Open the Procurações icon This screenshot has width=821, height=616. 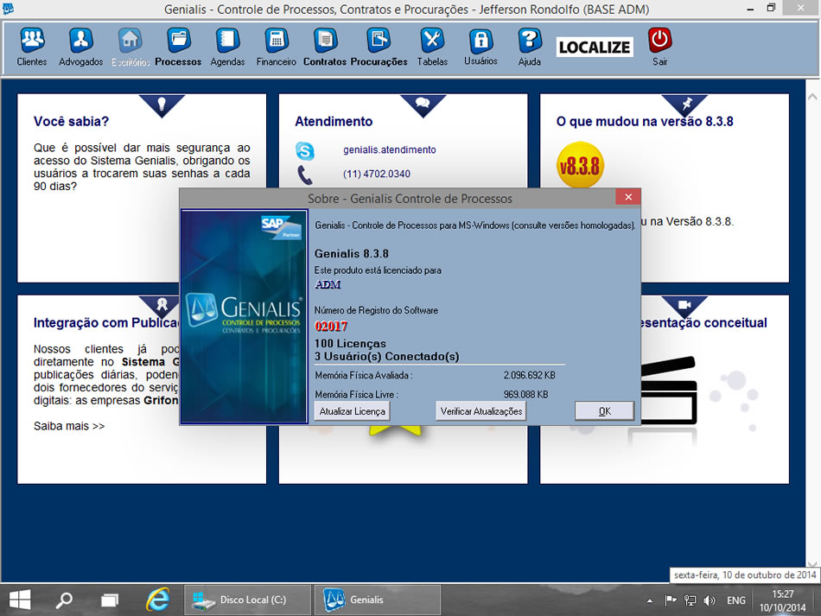[x=379, y=41]
